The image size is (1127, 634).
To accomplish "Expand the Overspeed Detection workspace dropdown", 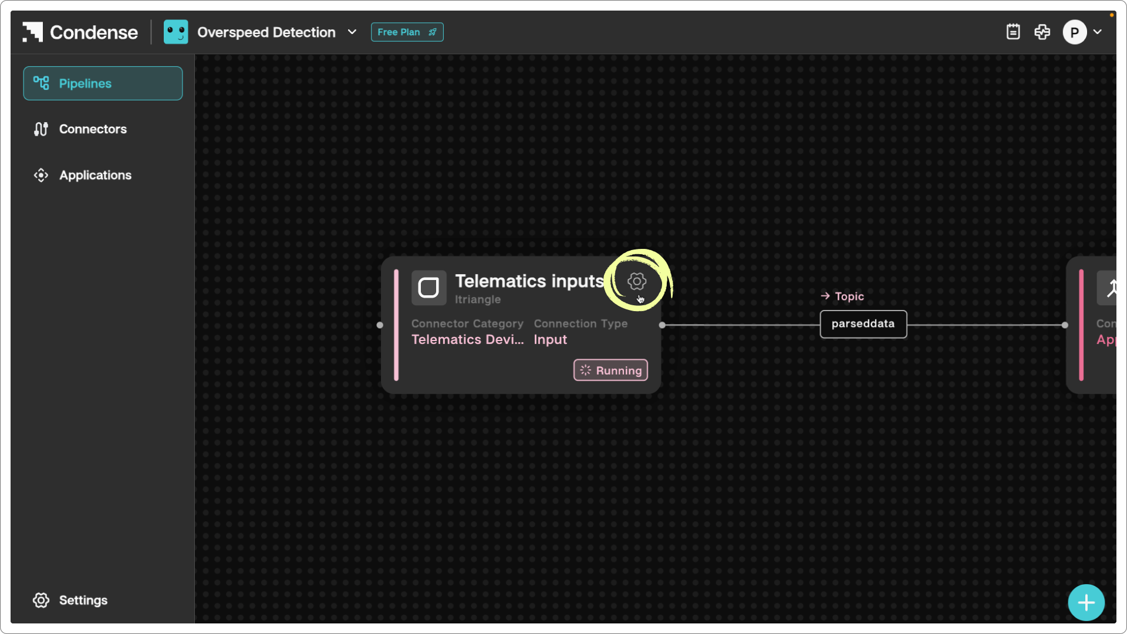I will pos(352,32).
